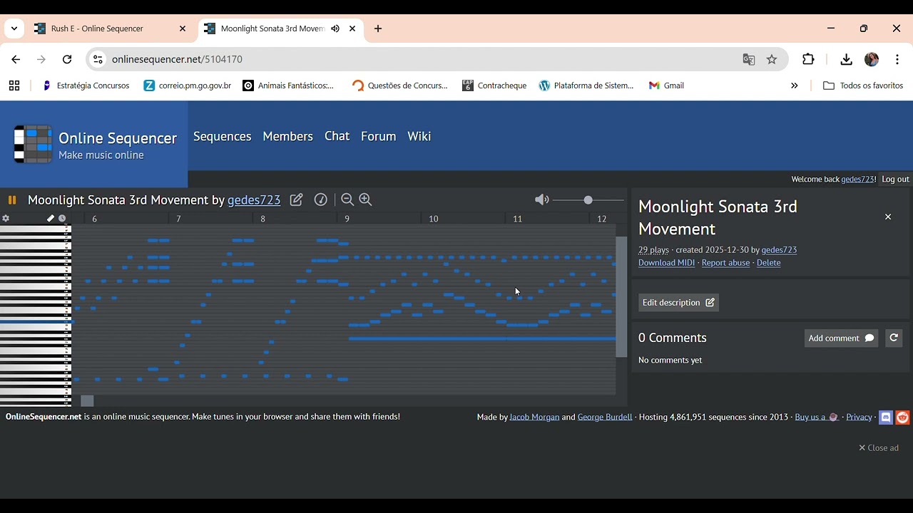Click the address bar URL
Image resolution: width=913 pixels, height=513 pixels.
pos(177,60)
